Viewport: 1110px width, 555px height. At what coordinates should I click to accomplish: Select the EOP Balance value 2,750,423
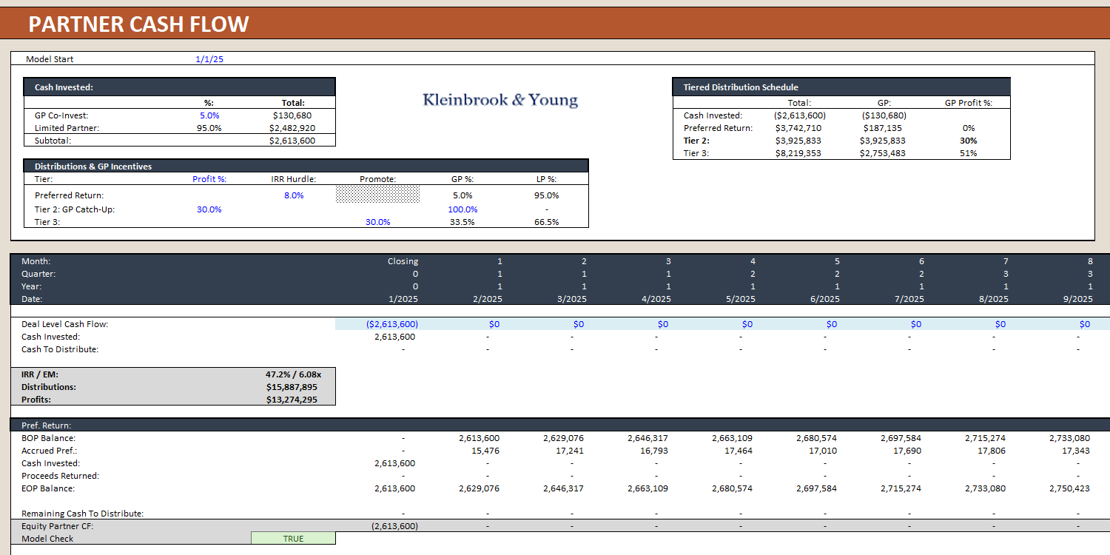pos(1069,488)
